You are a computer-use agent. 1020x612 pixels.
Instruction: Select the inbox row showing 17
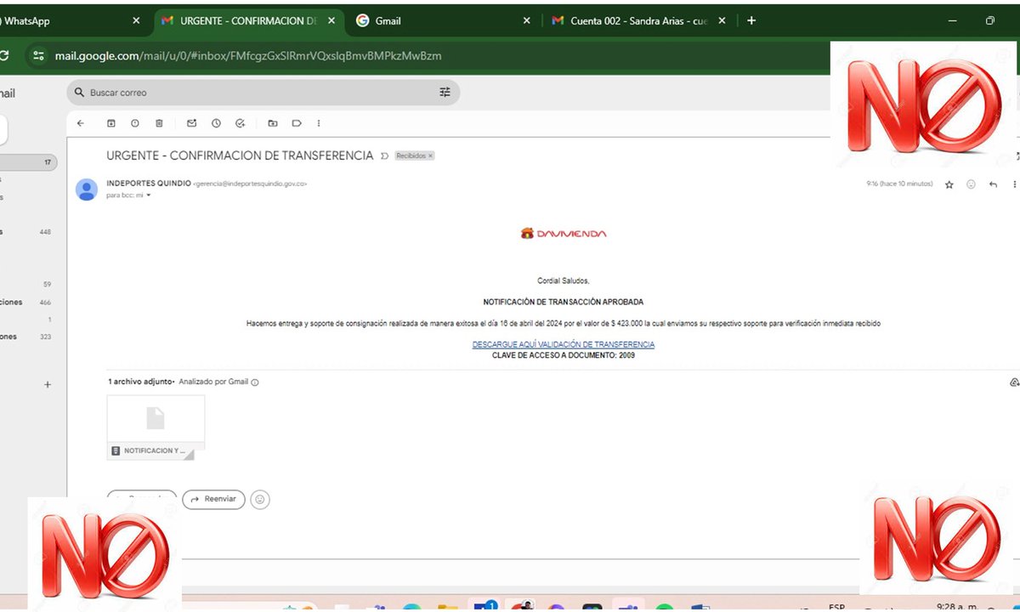click(x=28, y=162)
